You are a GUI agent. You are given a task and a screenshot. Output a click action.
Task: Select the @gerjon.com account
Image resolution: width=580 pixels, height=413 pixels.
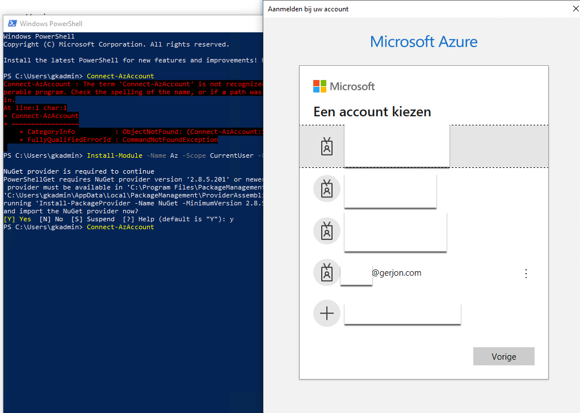(423, 273)
